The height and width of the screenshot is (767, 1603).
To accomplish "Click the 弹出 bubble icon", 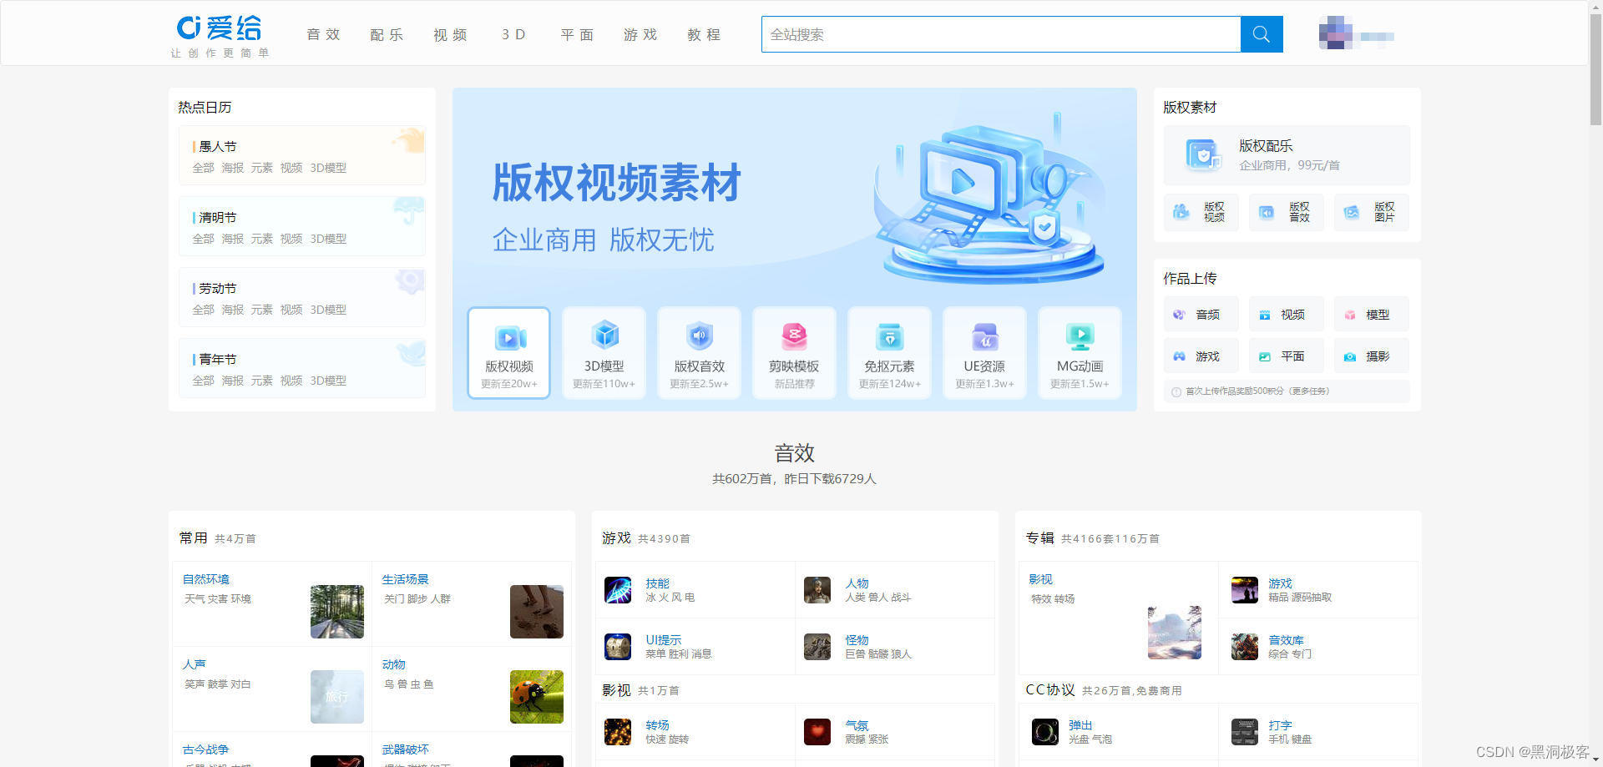I will [x=1045, y=732].
